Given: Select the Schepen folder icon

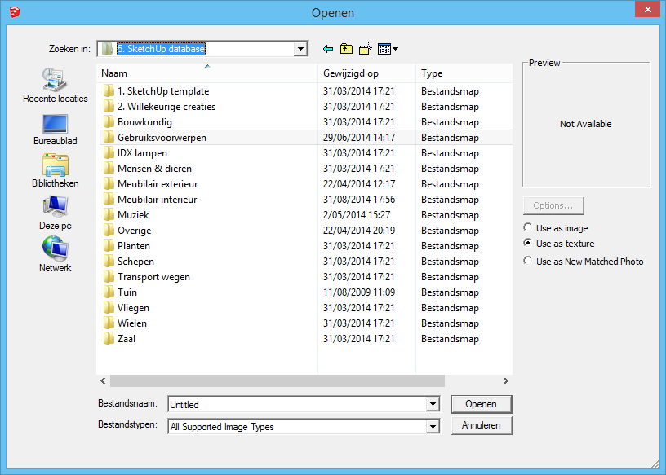Looking at the screenshot, I should [109, 262].
